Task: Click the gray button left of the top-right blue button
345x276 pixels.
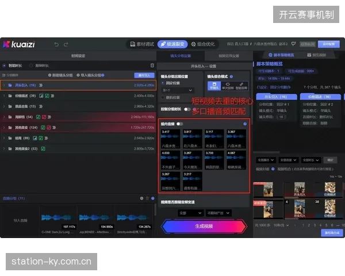Action: pyautogui.click(x=308, y=44)
